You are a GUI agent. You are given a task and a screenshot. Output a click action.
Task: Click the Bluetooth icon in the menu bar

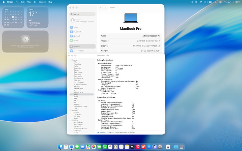(x=196, y=2)
